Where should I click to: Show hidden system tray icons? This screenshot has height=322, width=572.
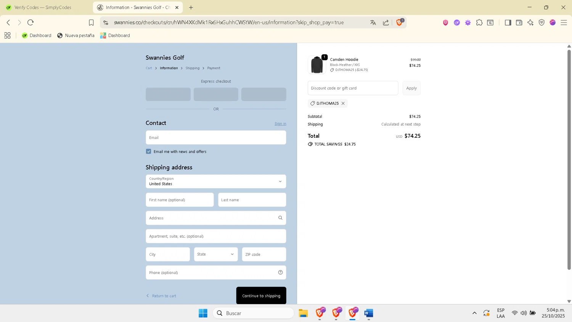coord(474,313)
